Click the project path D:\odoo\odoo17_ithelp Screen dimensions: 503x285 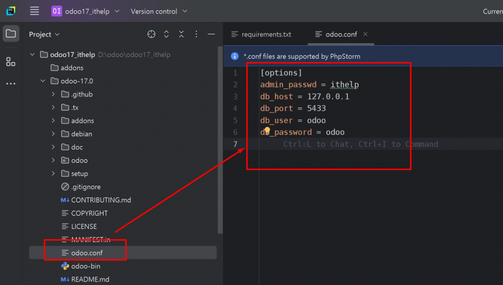[134, 55]
